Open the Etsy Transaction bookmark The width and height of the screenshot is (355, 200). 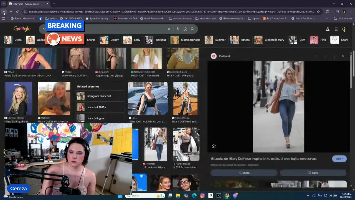point(275,19)
